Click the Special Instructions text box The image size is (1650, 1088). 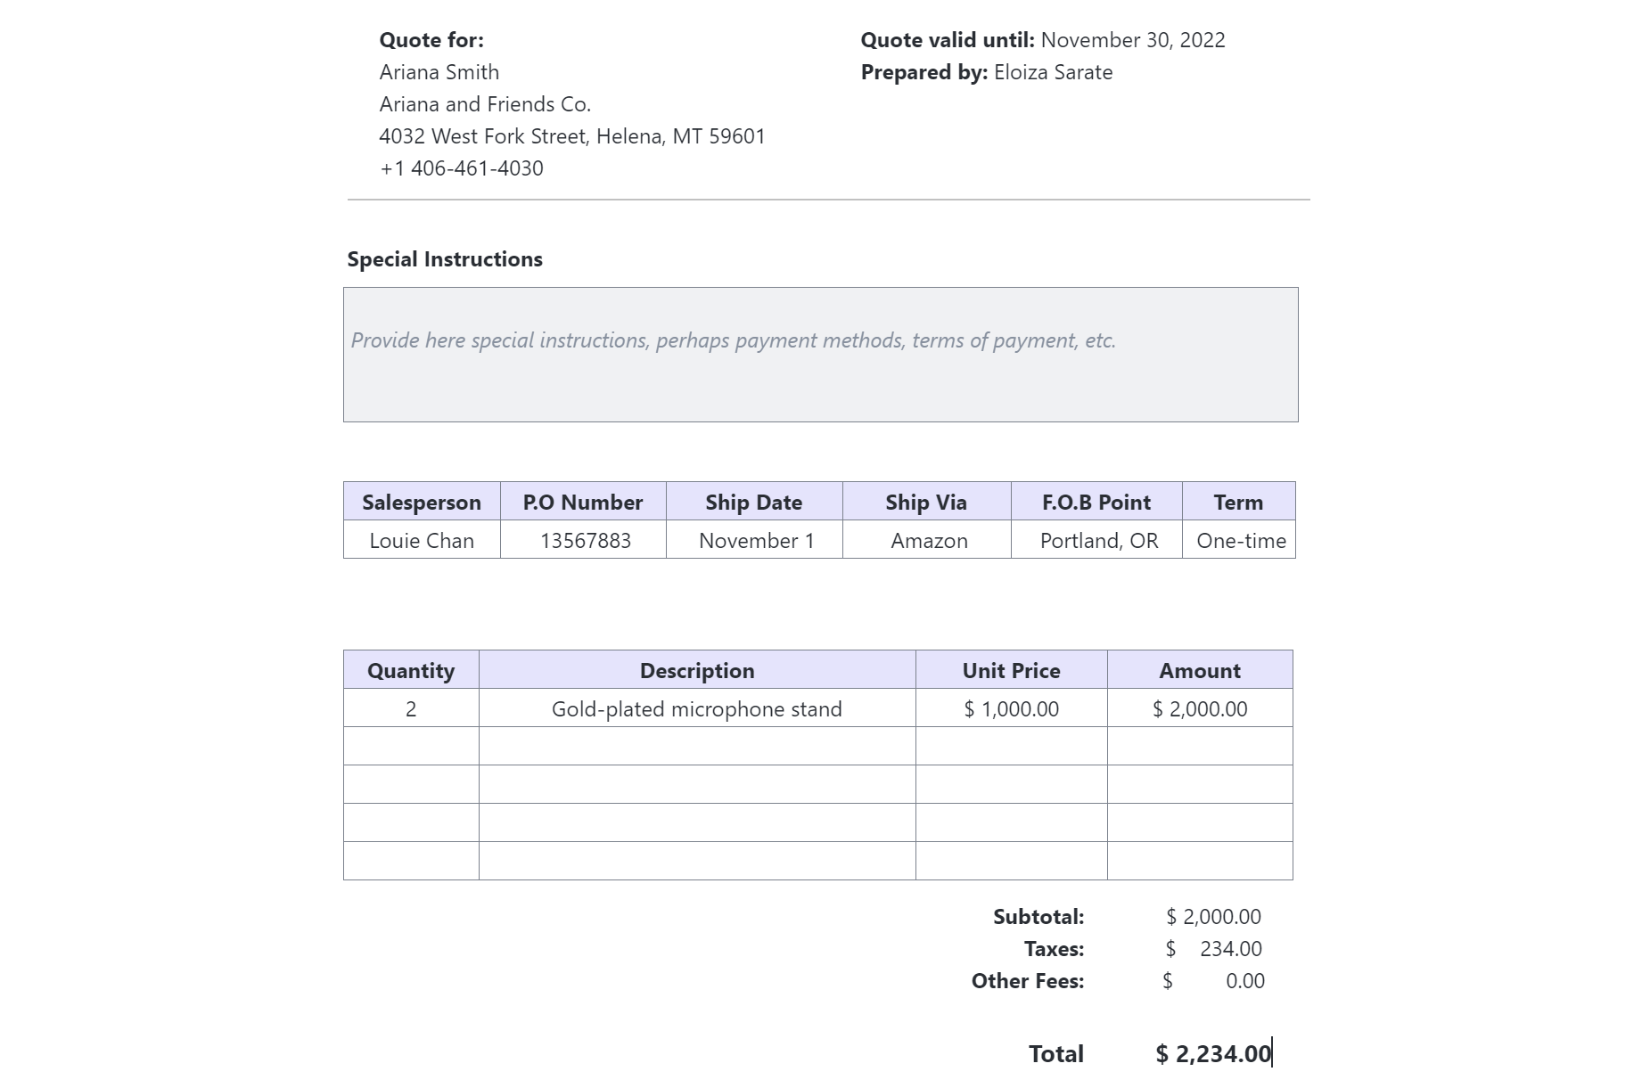pyautogui.click(x=820, y=354)
